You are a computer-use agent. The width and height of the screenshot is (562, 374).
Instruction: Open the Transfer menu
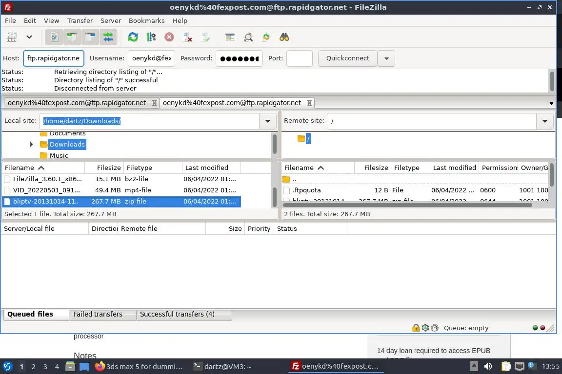coord(80,20)
